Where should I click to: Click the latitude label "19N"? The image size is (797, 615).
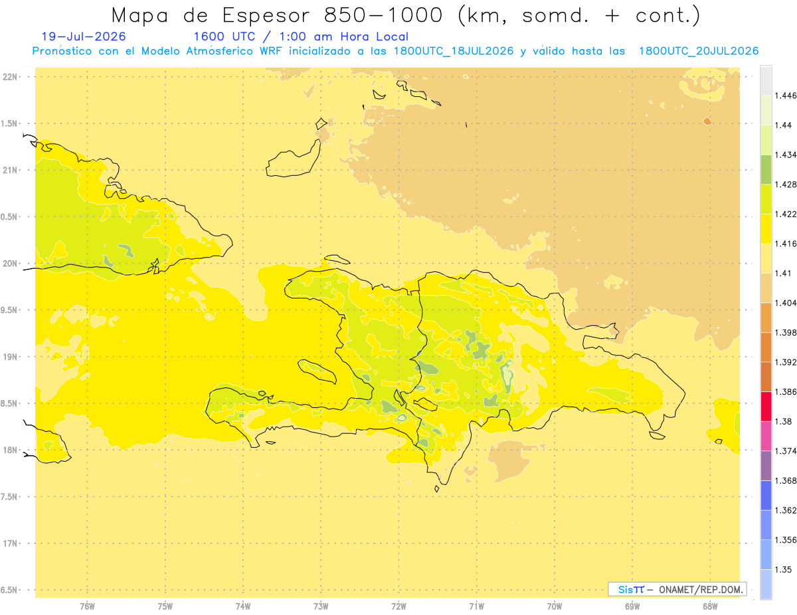[x=10, y=357]
